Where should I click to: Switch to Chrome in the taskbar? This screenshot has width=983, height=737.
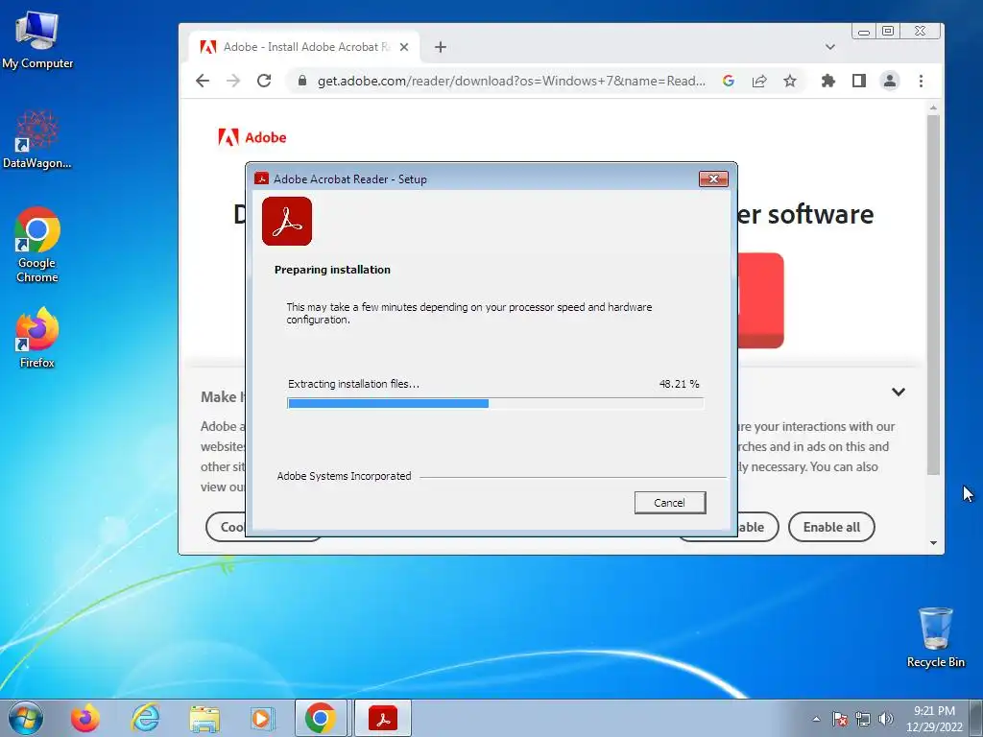click(321, 718)
